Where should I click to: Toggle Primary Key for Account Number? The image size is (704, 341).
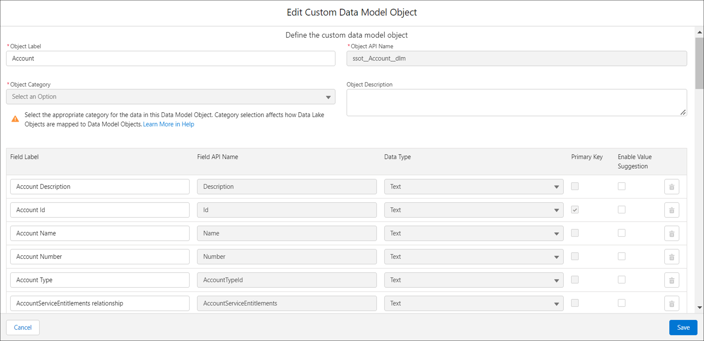[x=575, y=256]
